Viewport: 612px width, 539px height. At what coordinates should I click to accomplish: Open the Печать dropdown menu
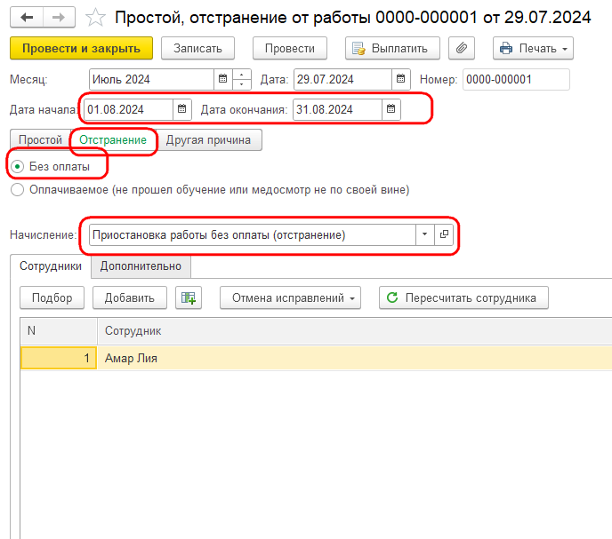coord(533,48)
